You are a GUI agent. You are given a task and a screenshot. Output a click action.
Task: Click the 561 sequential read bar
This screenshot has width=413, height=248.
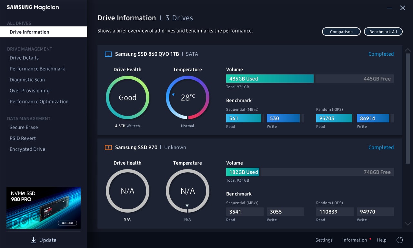click(244, 118)
